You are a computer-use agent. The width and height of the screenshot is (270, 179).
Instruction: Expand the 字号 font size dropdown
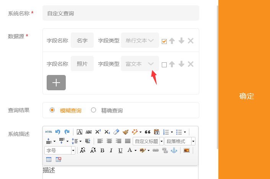point(73,151)
